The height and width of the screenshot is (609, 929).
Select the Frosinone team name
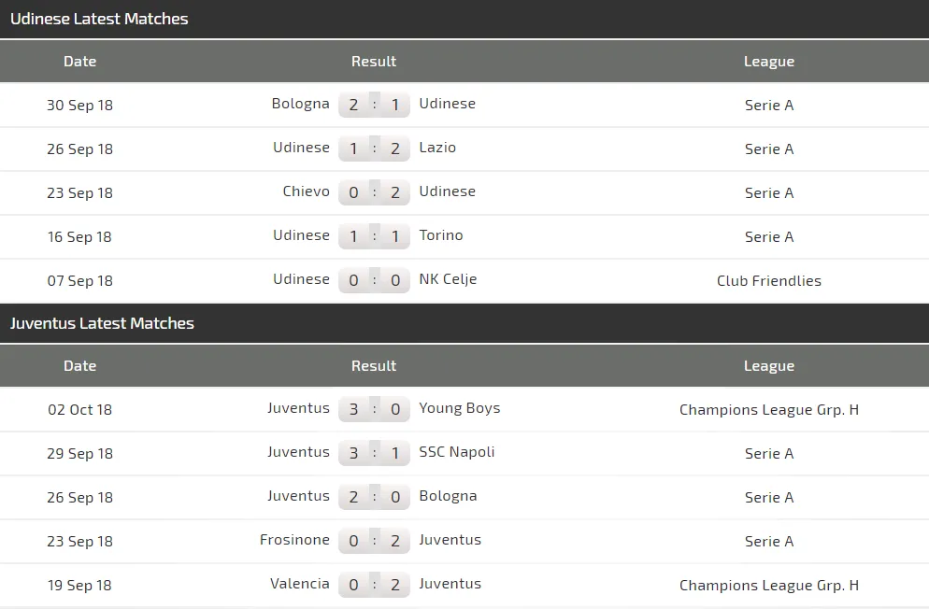click(294, 540)
